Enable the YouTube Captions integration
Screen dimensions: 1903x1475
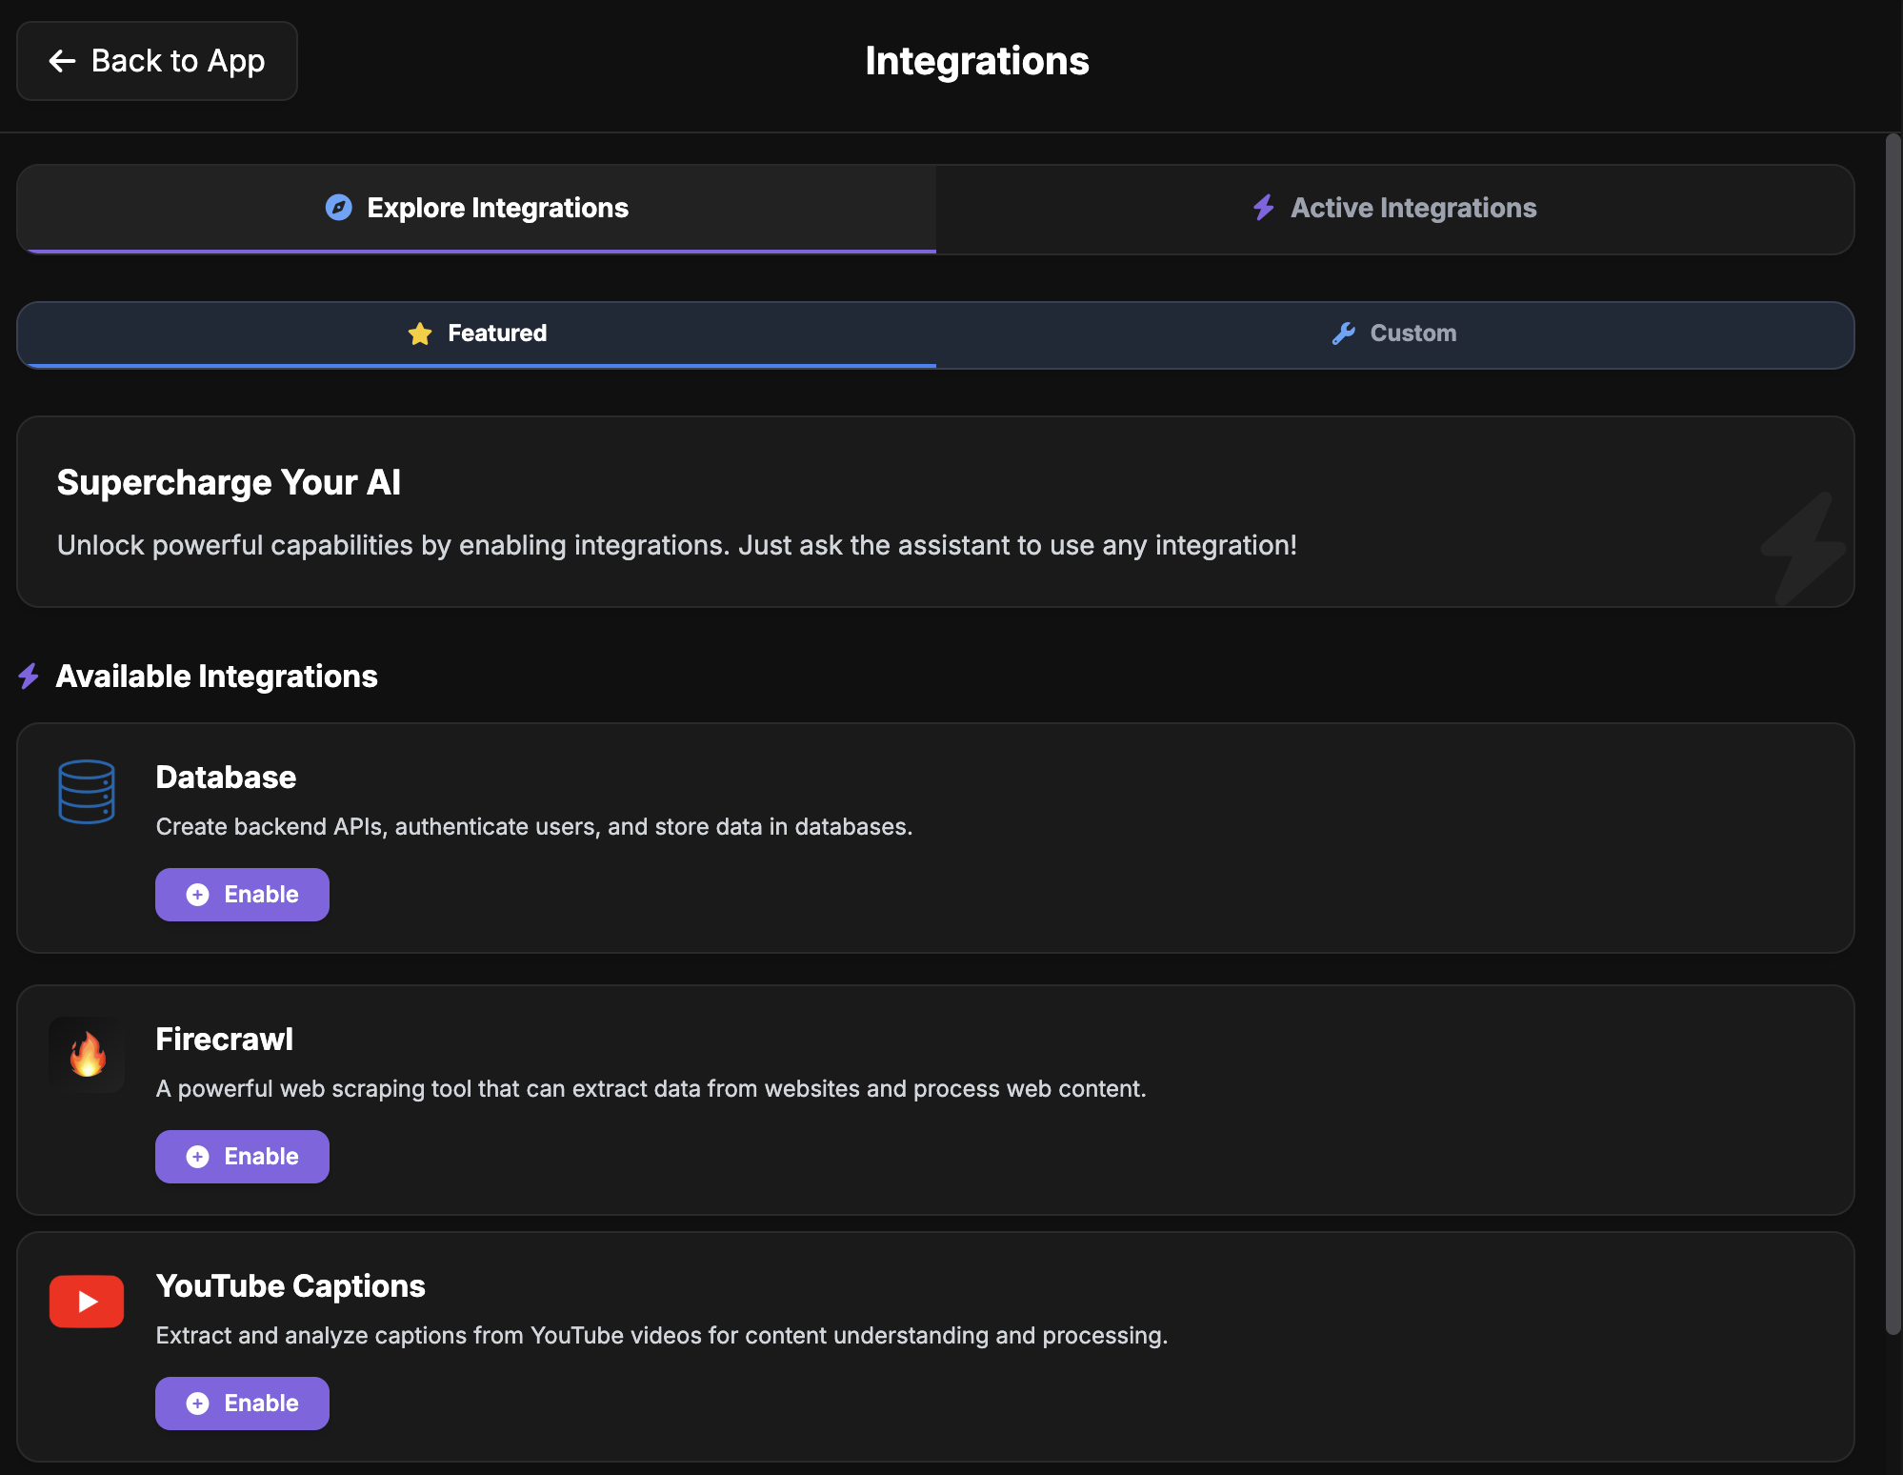[242, 1404]
